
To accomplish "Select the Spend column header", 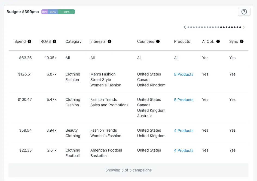I will click(20, 41).
